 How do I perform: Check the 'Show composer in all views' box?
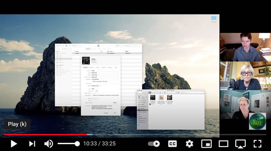(92, 81)
